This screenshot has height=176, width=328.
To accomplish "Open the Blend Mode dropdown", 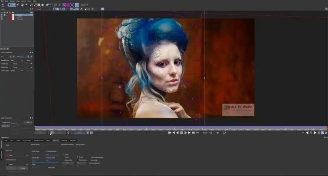I will pos(16,60).
